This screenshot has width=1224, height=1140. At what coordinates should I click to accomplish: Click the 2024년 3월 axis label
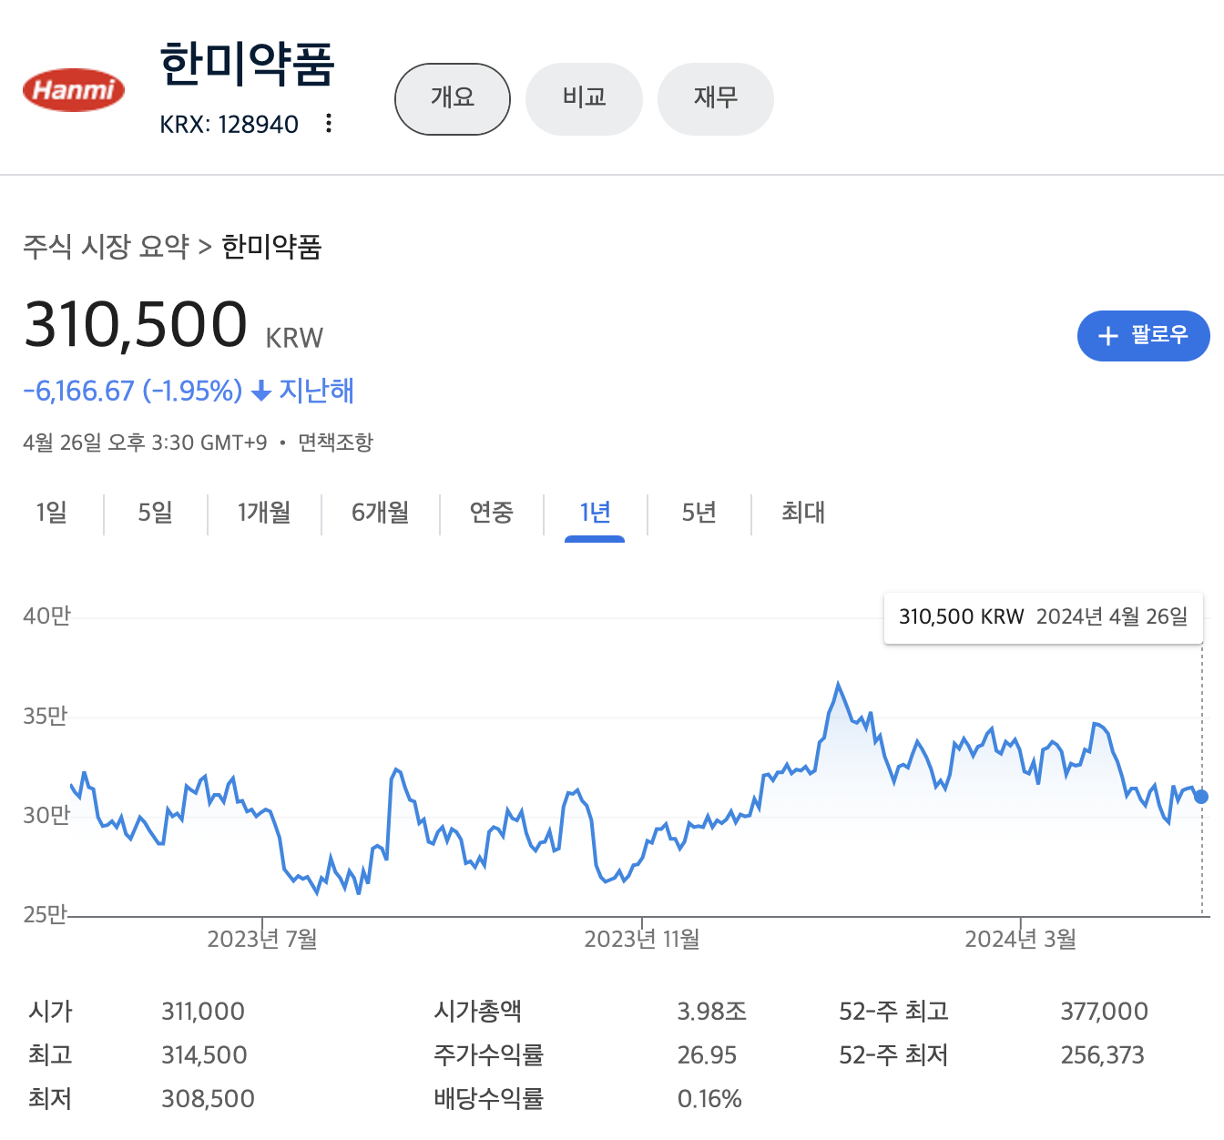tap(1020, 939)
